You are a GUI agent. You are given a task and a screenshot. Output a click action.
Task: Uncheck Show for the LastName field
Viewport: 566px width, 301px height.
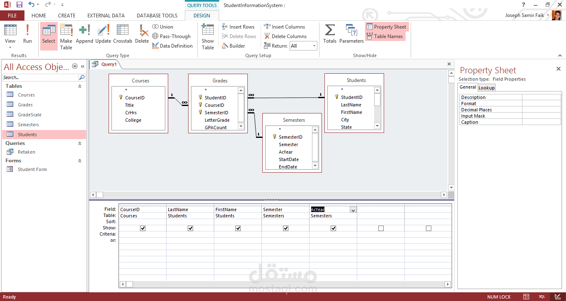pos(190,228)
